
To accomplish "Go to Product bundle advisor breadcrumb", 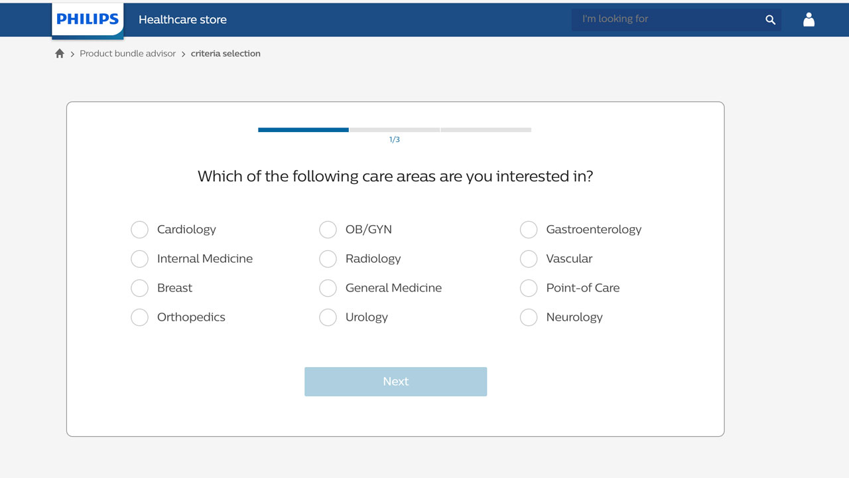I will (127, 54).
